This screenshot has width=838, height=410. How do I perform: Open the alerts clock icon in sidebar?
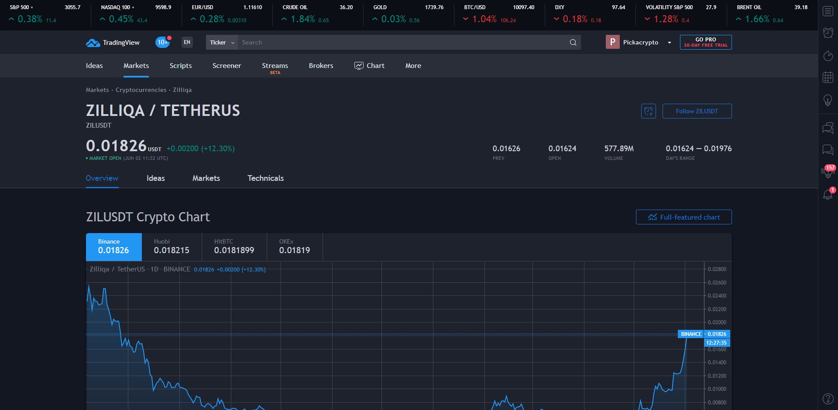pos(828,33)
